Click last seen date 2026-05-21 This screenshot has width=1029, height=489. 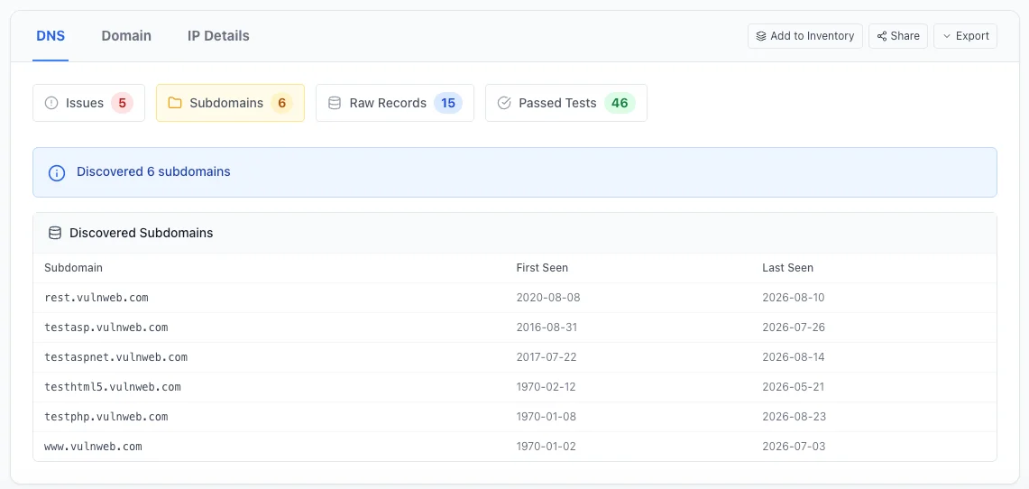[x=793, y=387]
